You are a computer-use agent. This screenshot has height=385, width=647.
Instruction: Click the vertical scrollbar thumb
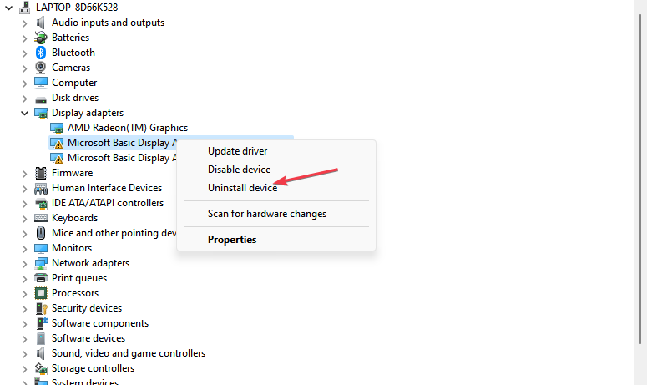(640, 178)
